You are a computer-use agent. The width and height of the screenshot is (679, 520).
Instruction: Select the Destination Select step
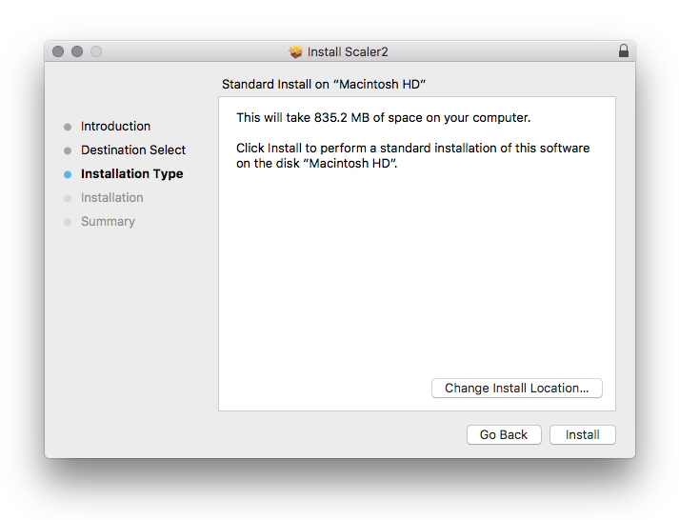click(x=133, y=150)
